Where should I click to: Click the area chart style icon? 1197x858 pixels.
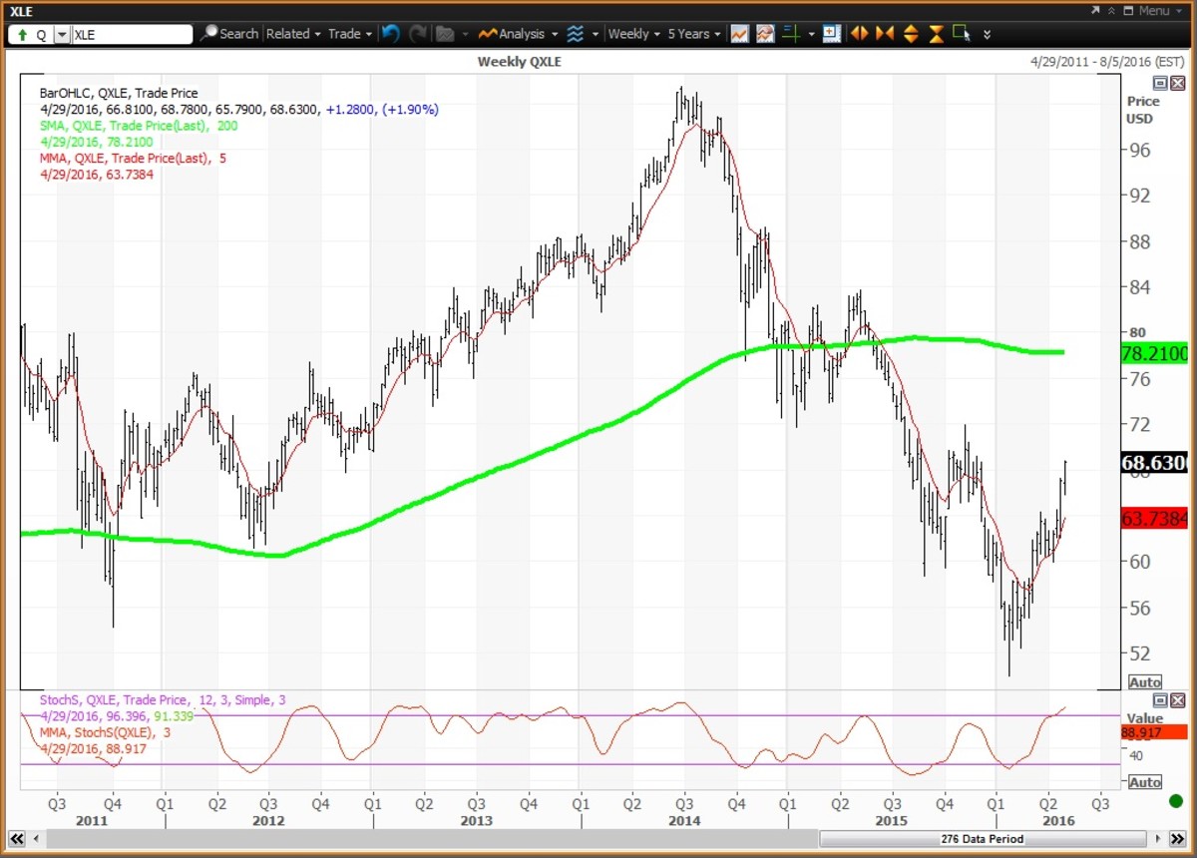[x=763, y=33]
